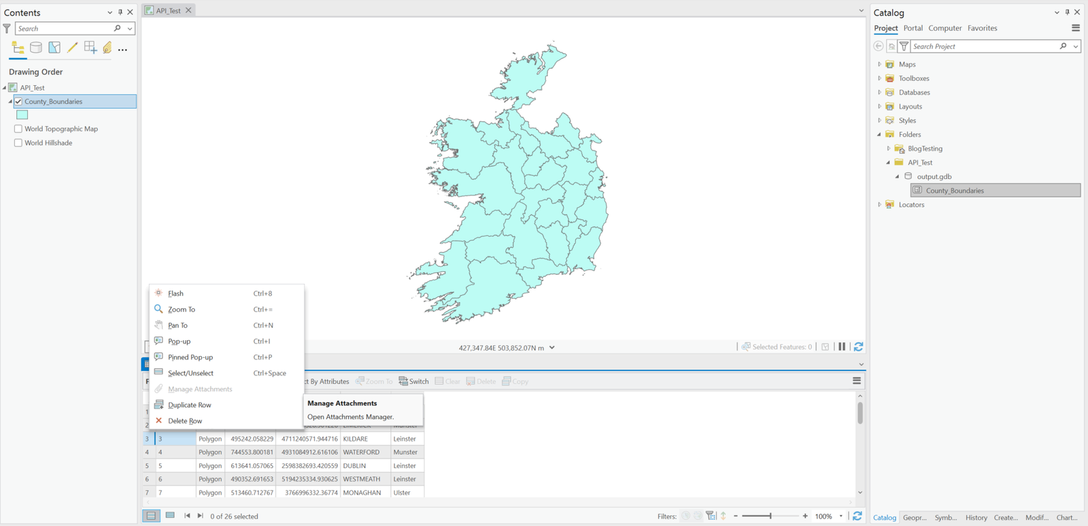The height and width of the screenshot is (526, 1088).
Task: Click the table zoom out minus button
Action: [x=736, y=516]
